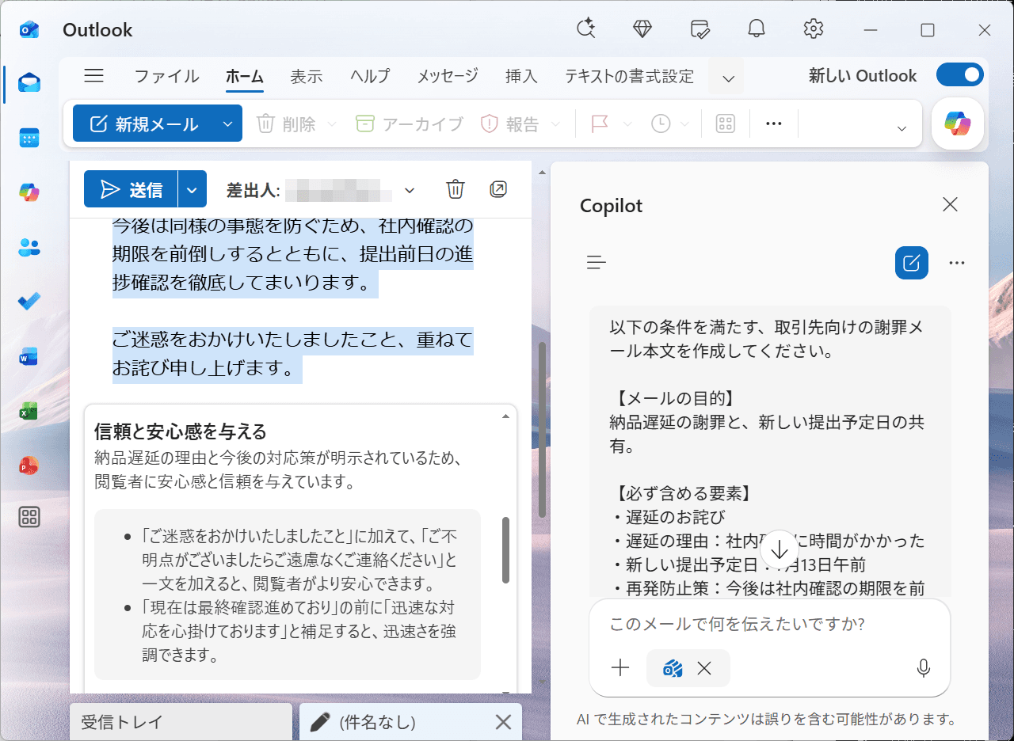Screen dimensions: 1014x741
Task: Open the ファイル menu
Action: 166,77
